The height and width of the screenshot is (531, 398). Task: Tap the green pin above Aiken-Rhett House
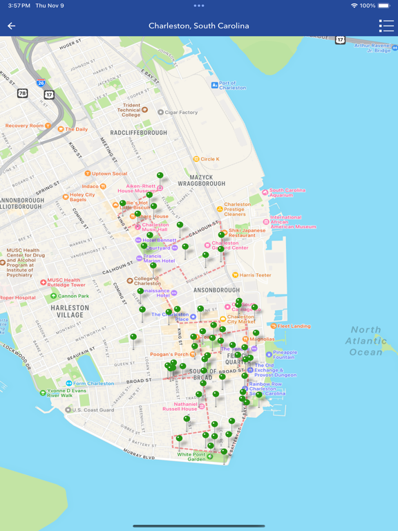tap(160, 176)
